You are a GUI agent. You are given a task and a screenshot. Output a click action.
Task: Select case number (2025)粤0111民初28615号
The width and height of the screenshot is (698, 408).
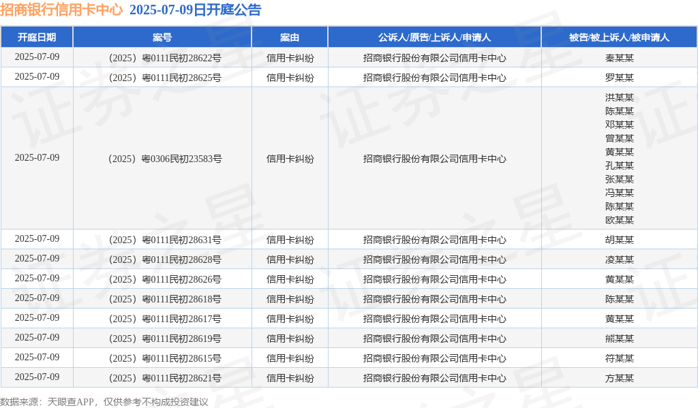[165, 358]
